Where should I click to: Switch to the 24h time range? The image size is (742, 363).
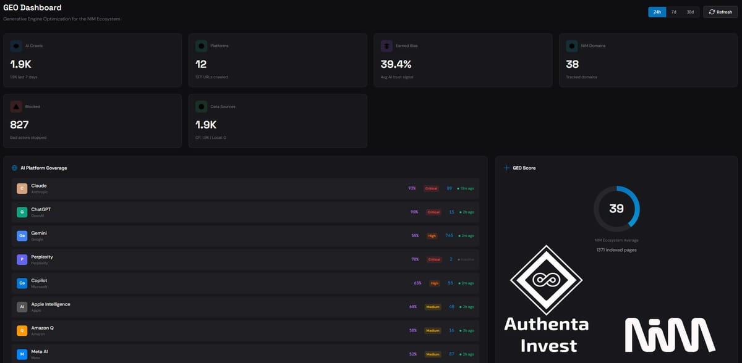point(657,12)
